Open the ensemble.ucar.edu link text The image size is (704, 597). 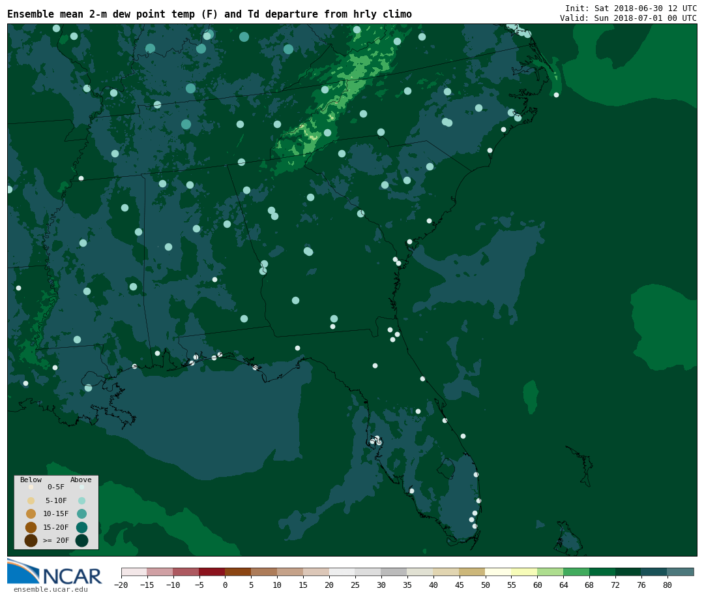(51, 589)
